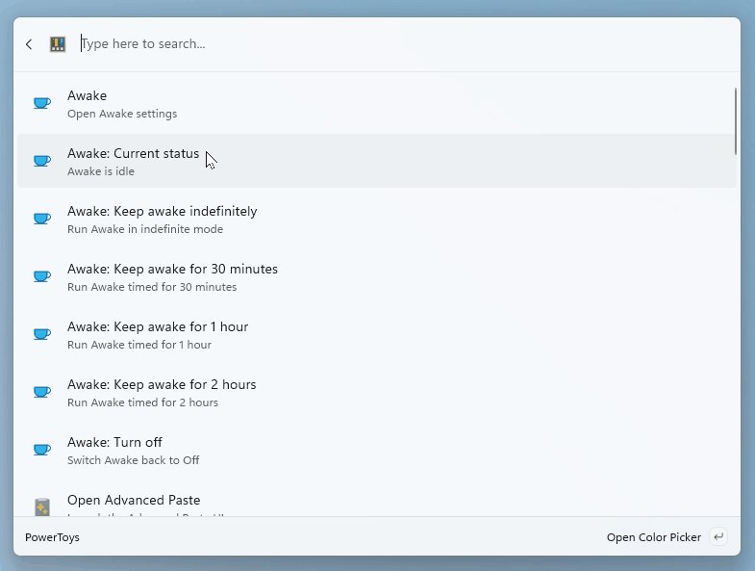Run 'Awake: Keep awake for 2 hours'
Screen dimensions: 755x571
[x=162, y=385]
